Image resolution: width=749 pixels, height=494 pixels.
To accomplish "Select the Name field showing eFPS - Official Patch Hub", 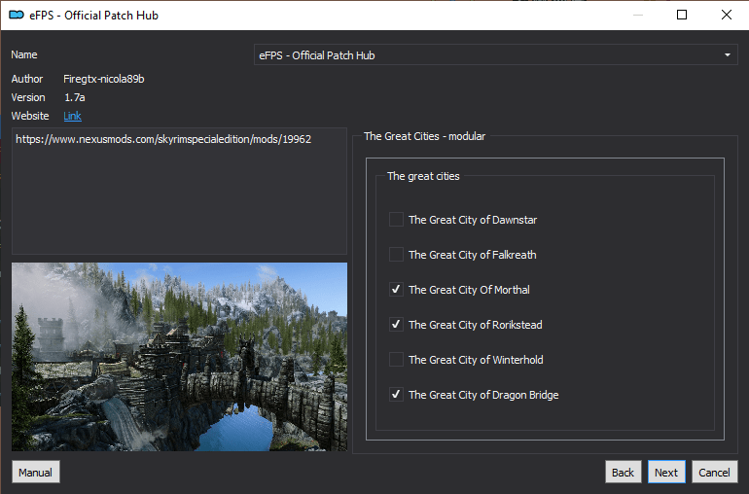I will (496, 55).
